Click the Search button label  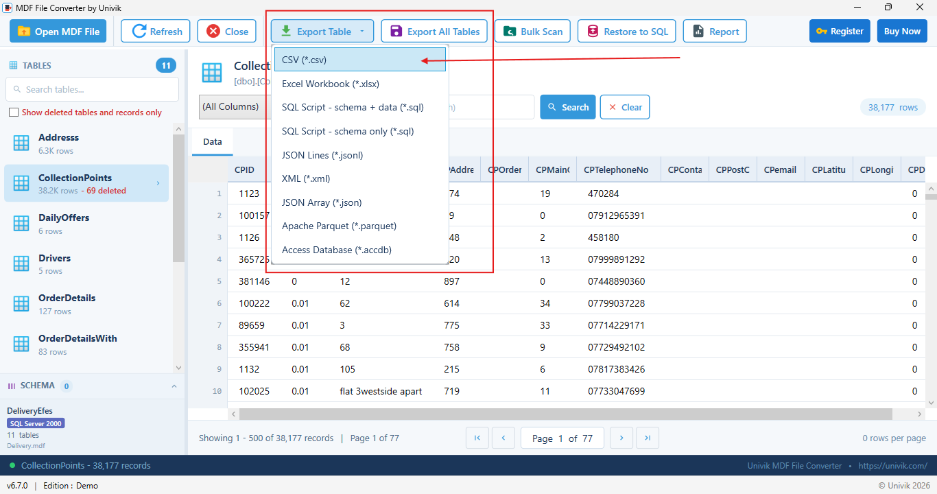pyautogui.click(x=576, y=107)
